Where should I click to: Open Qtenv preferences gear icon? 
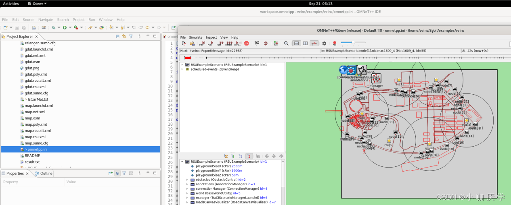tap(324, 43)
